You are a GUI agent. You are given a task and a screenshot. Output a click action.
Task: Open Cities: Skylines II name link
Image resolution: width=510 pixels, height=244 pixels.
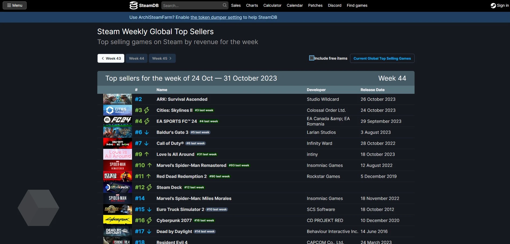click(x=174, y=110)
